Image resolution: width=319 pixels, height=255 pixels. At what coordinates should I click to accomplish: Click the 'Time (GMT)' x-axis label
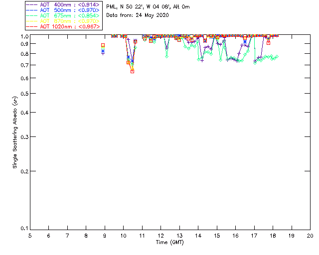tap(170, 242)
